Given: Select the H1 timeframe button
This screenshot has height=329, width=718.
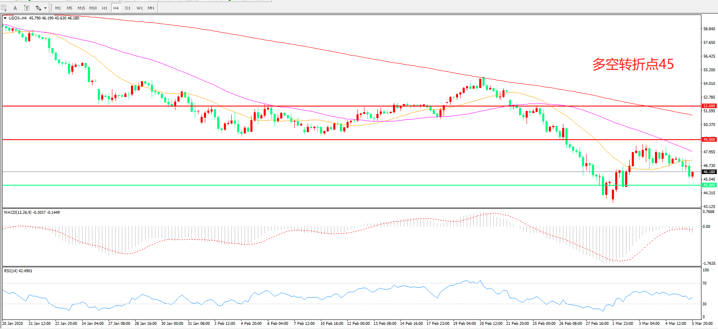Looking at the screenshot, I should coord(104,8).
